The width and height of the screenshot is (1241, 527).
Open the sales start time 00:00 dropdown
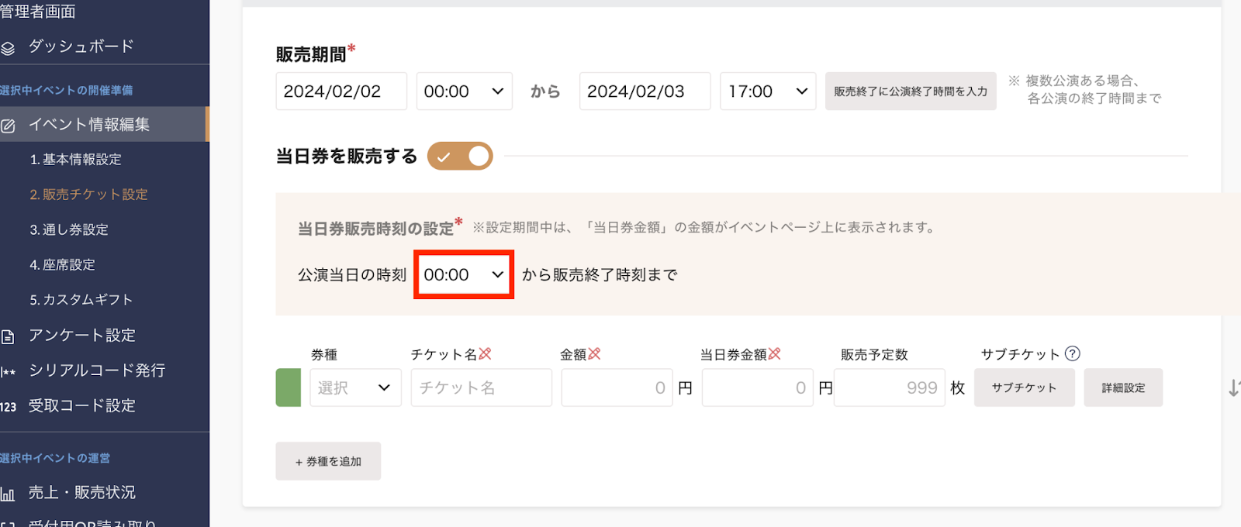click(x=464, y=91)
